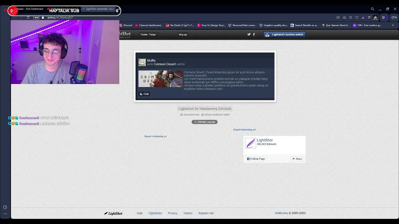Open the Lightshot Facebook f icon
Screen dimensions: 399x224
(x=254, y=35)
